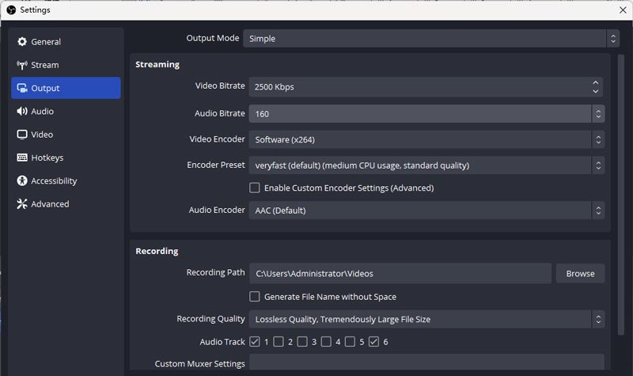
Task: Click the Audio speaker icon in sidebar
Action: (x=22, y=112)
